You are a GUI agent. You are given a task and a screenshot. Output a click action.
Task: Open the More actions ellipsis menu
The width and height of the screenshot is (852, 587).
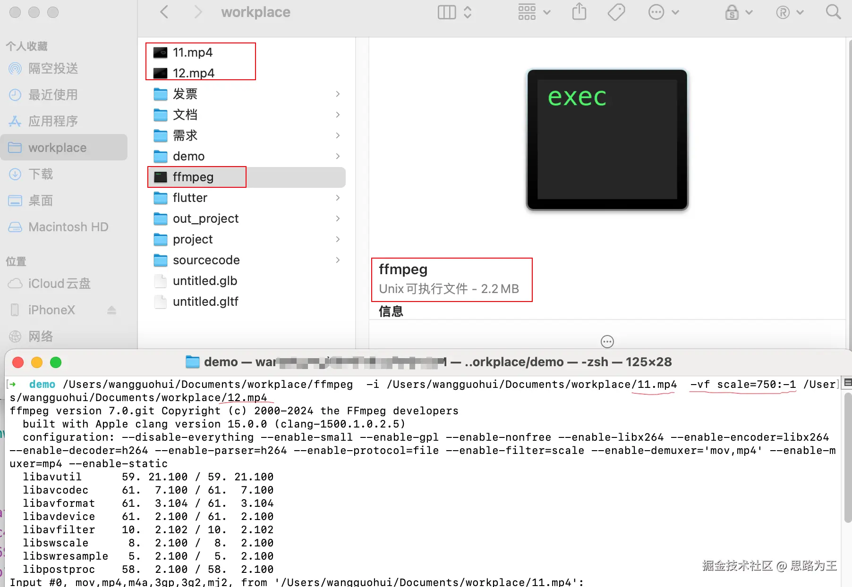(664, 12)
